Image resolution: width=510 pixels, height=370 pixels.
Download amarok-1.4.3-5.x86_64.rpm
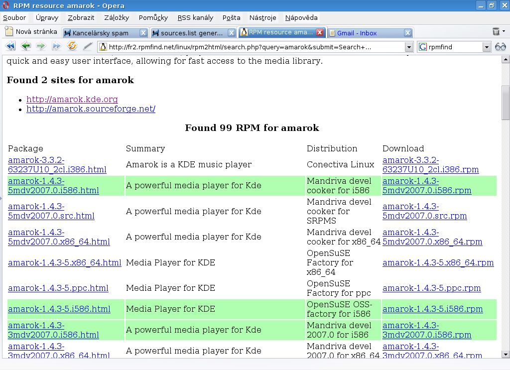pyautogui.click(x=438, y=262)
